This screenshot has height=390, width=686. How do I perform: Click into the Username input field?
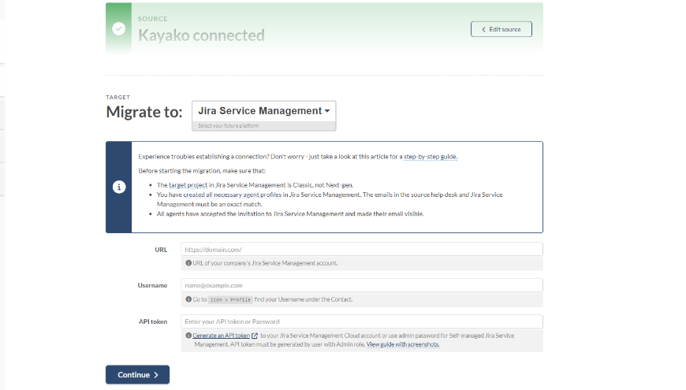pos(362,285)
